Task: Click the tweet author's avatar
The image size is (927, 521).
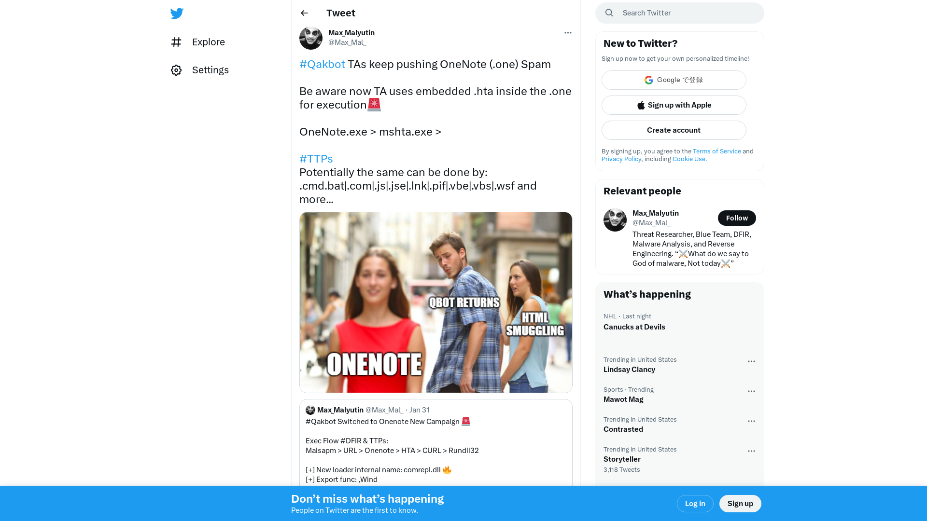Action: coord(311,38)
